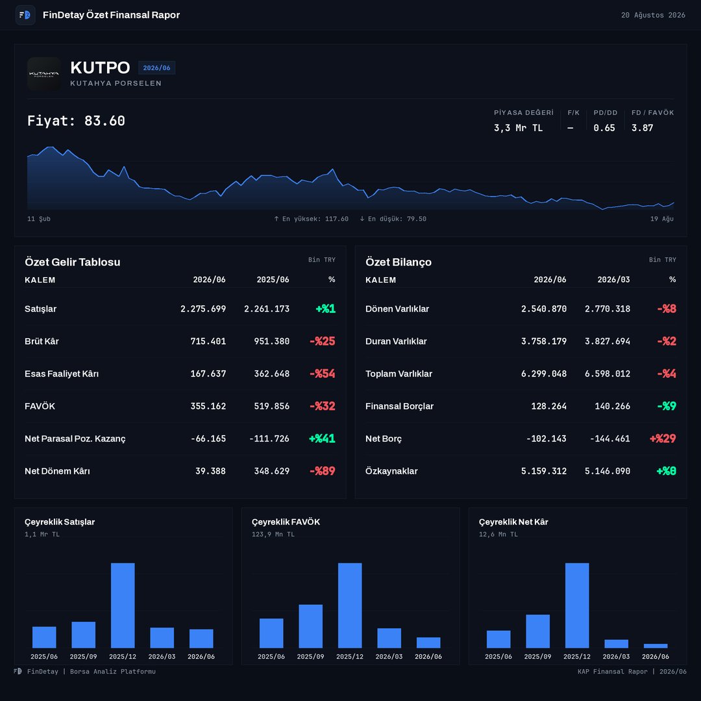Click the 'Çeyreklik Satışlar' chart title
Image resolution: width=701 pixels, height=701 pixels.
(60, 522)
